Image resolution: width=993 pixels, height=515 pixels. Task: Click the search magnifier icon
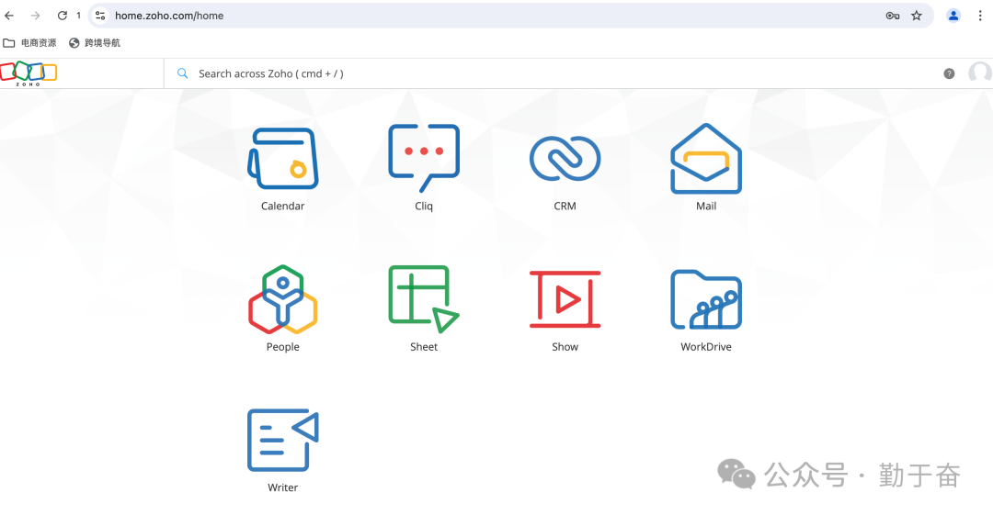[183, 73]
